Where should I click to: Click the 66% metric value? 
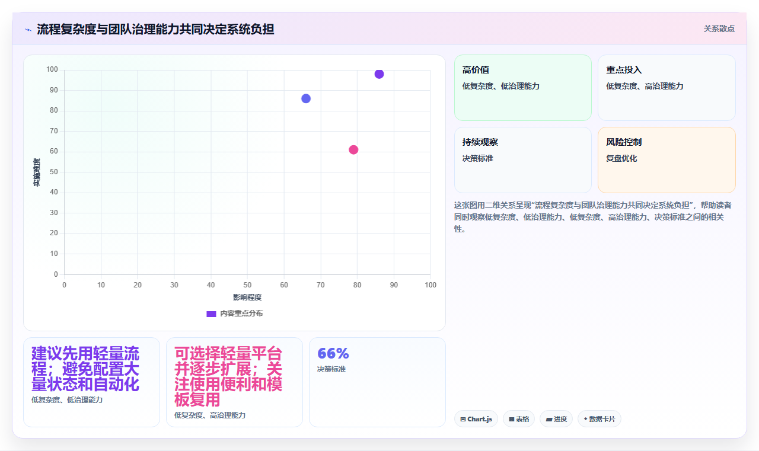coord(333,353)
